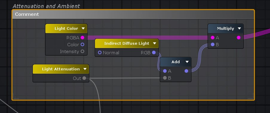The height and width of the screenshot is (113, 270).
Task: Click the Intensity output port of Light Color
Action: 82,51
